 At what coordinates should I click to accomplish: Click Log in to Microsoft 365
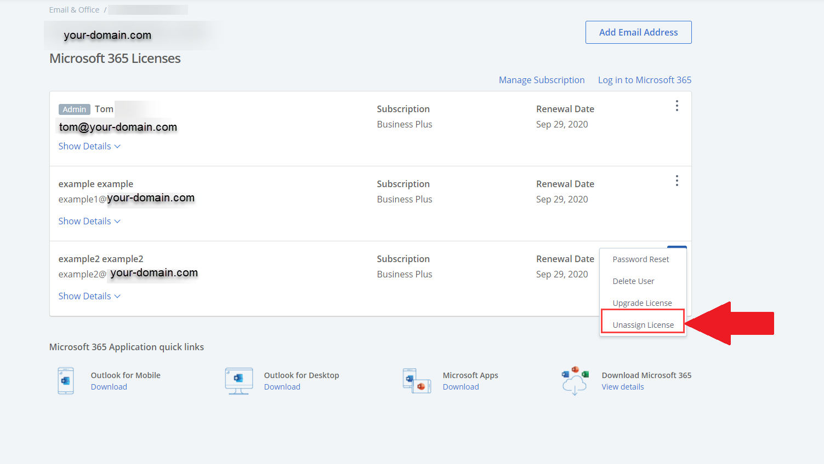tap(644, 80)
